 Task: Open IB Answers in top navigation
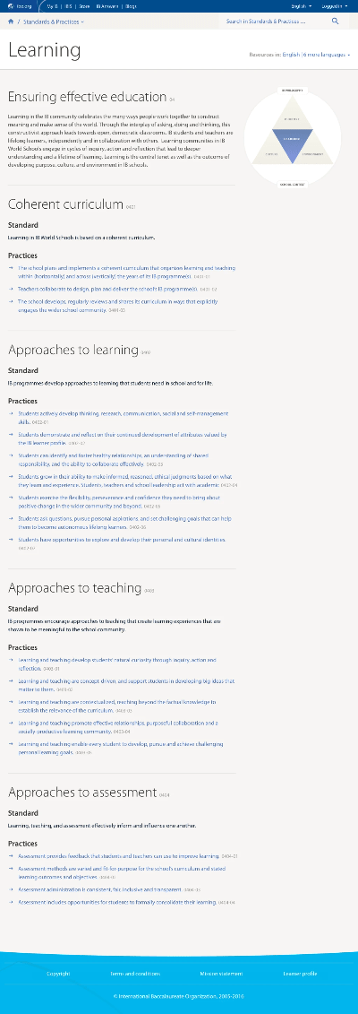[107, 5]
